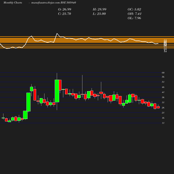Screen dimensions: 174x174
Task: Click the "OH: 7.41" reading
Action: pyautogui.click(x=135, y=14)
